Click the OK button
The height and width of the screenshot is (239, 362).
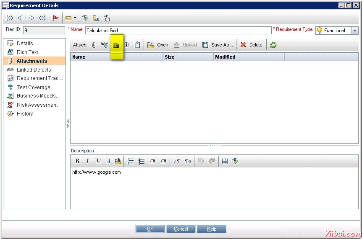(150, 229)
